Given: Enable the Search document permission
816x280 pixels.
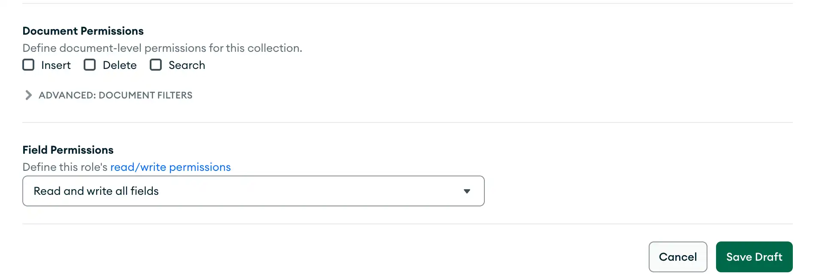Looking at the screenshot, I should click(x=155, y=65).
